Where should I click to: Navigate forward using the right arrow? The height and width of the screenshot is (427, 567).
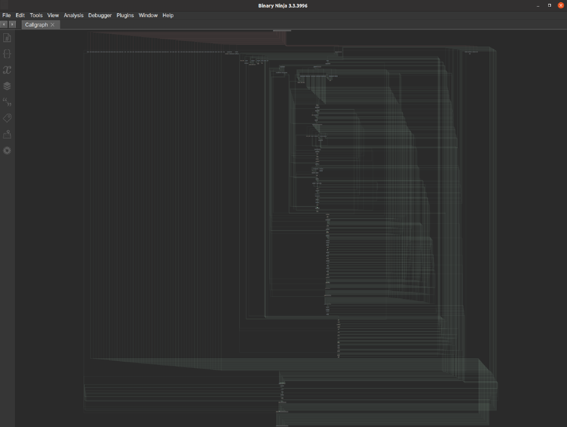pos(12,24)
